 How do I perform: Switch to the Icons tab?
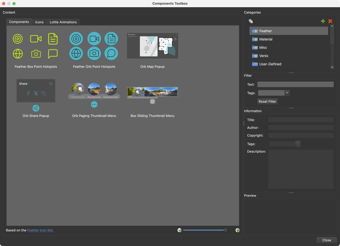pyautogui.click(x=39, y=22)
